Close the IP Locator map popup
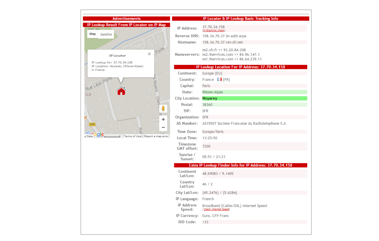 149,54
